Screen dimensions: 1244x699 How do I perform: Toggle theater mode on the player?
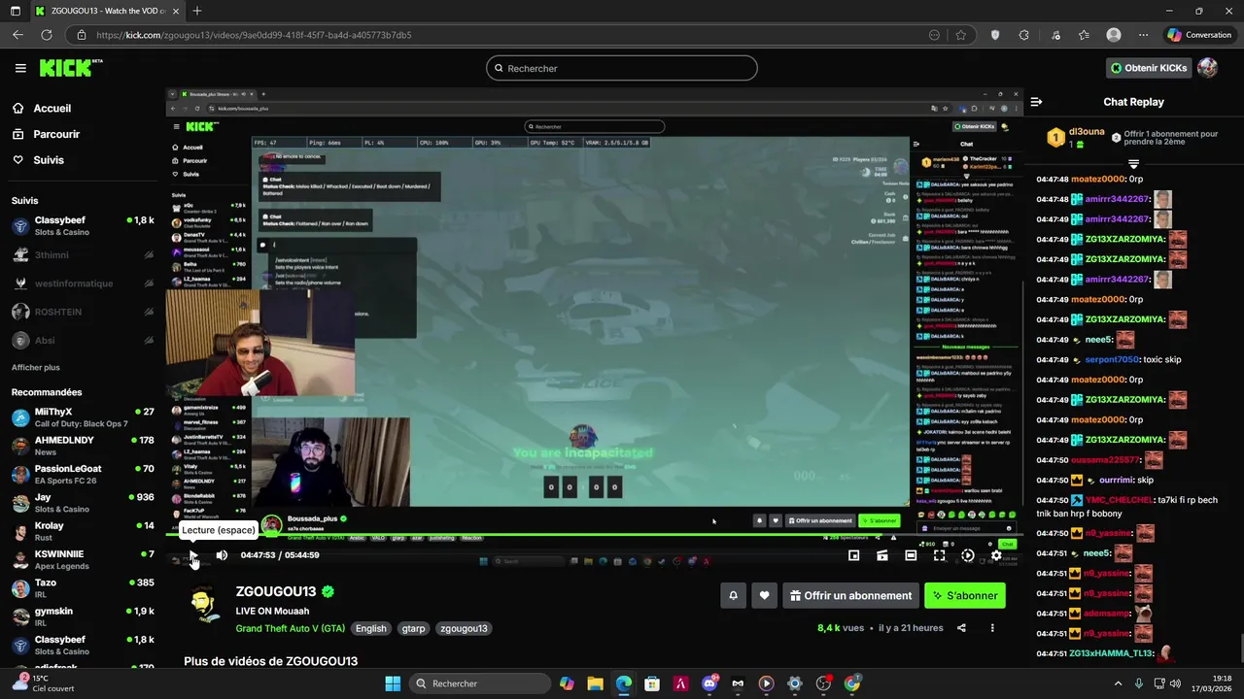click(x=911, y=555)
